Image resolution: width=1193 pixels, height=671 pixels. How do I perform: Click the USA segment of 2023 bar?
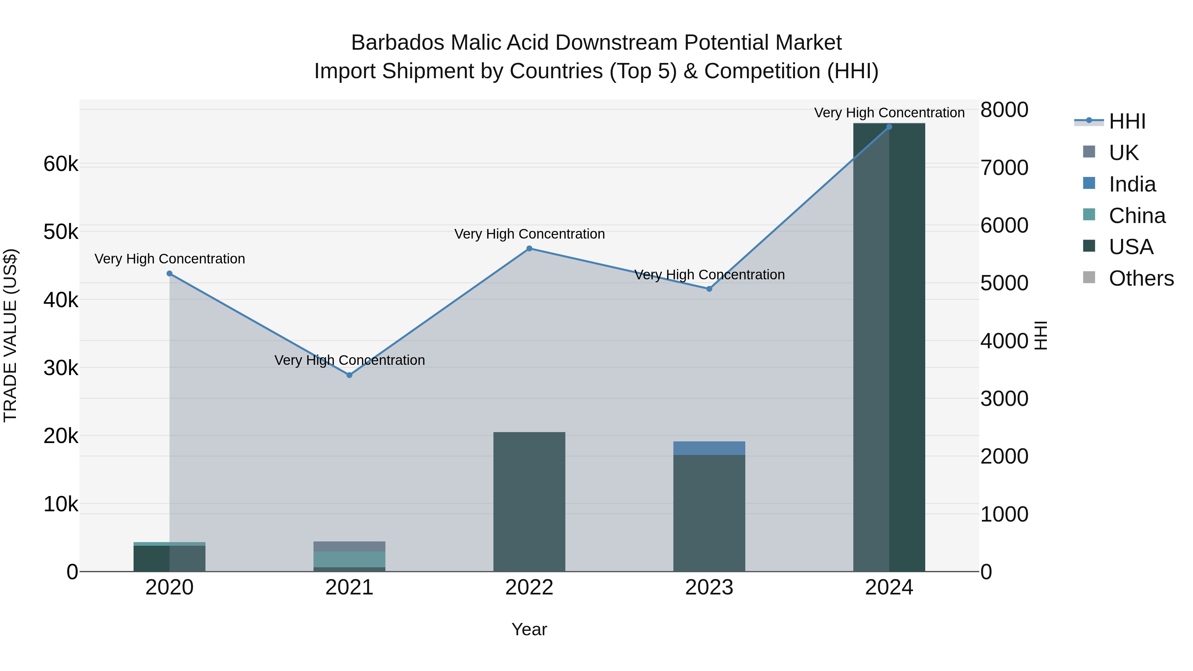(709, 513)
